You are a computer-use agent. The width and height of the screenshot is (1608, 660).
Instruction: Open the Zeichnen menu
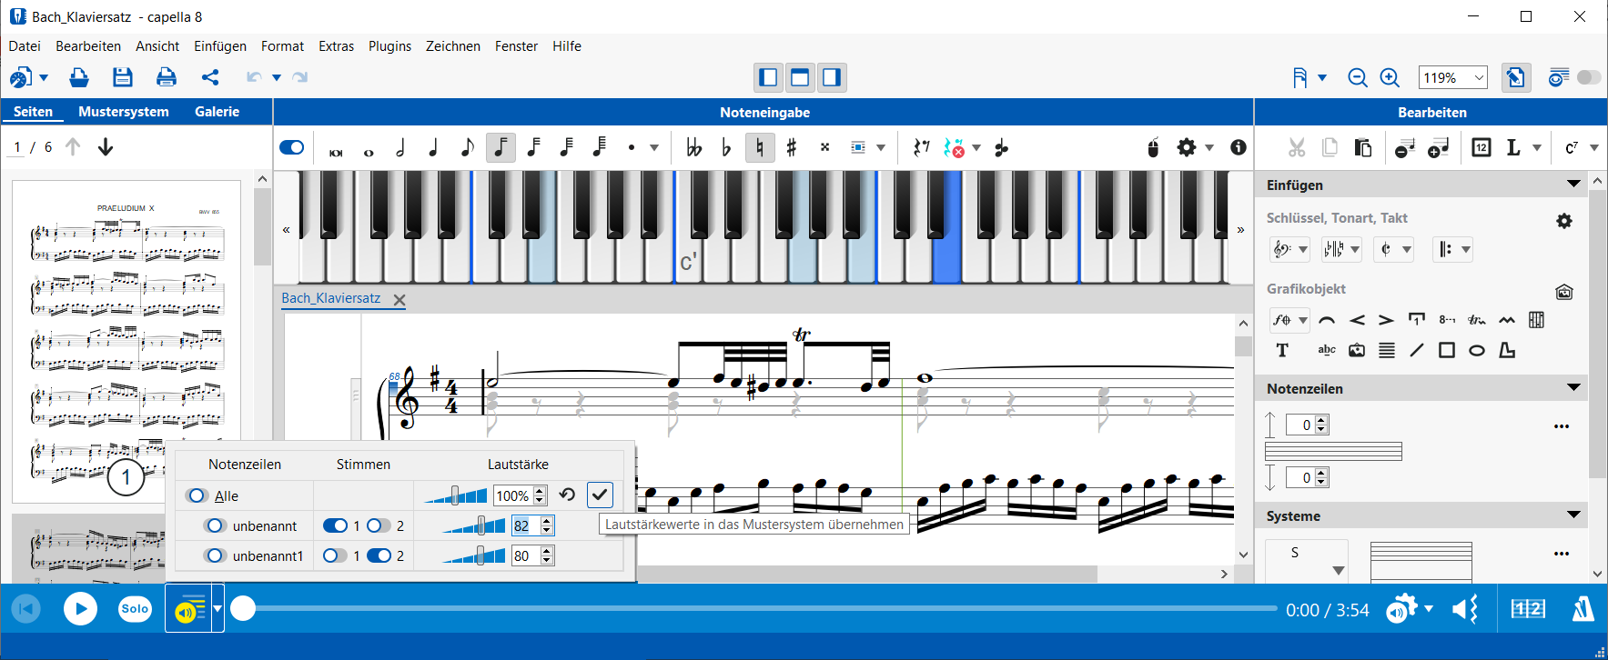coord(453,45)
